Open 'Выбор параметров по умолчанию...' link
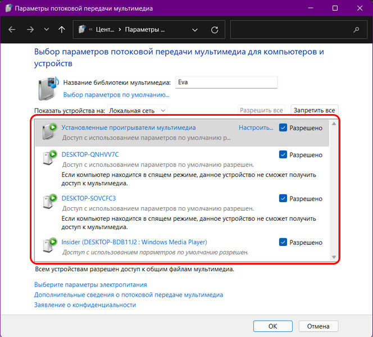The height and width of the screenshot is (337, 373). [116, 95]
